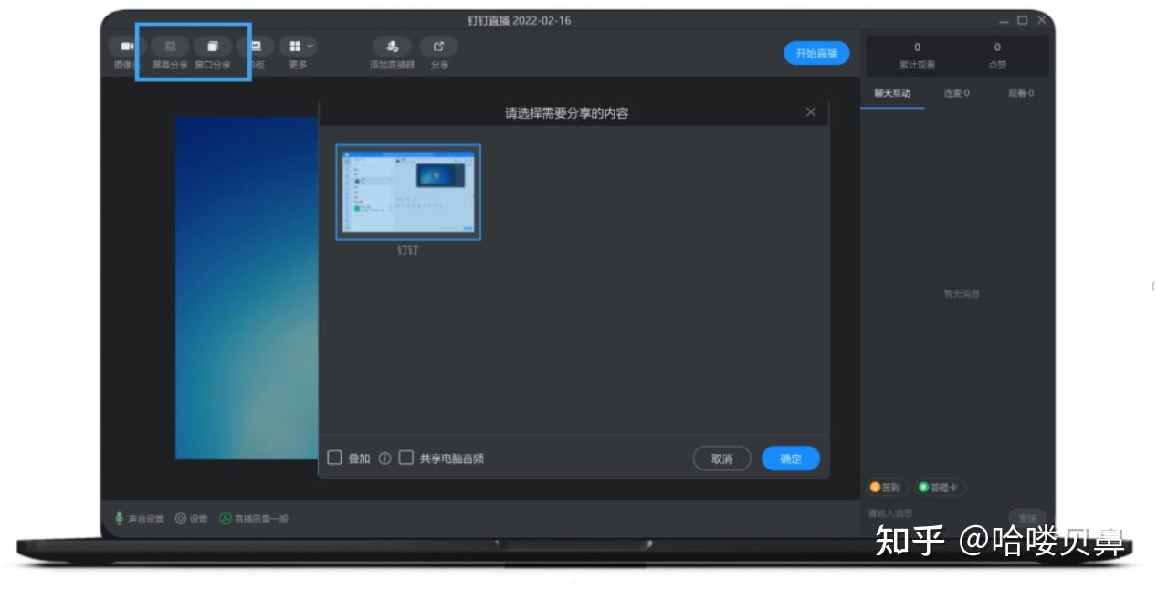The image size is (1157, 590).
Task: Click the message input field (请输入消息)
Action: pos(936,514)
